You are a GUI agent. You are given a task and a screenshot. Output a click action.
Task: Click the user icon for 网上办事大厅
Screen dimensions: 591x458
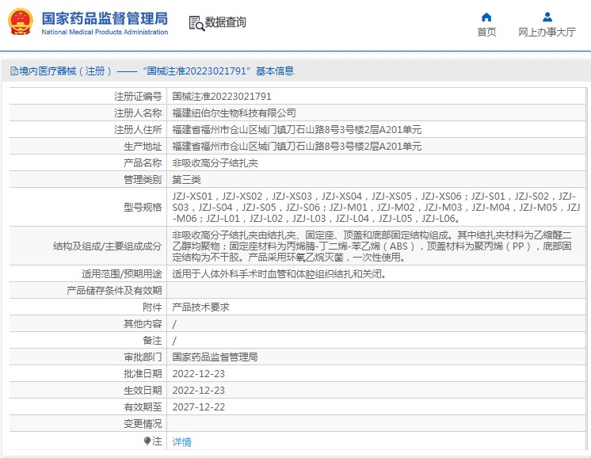547,17
